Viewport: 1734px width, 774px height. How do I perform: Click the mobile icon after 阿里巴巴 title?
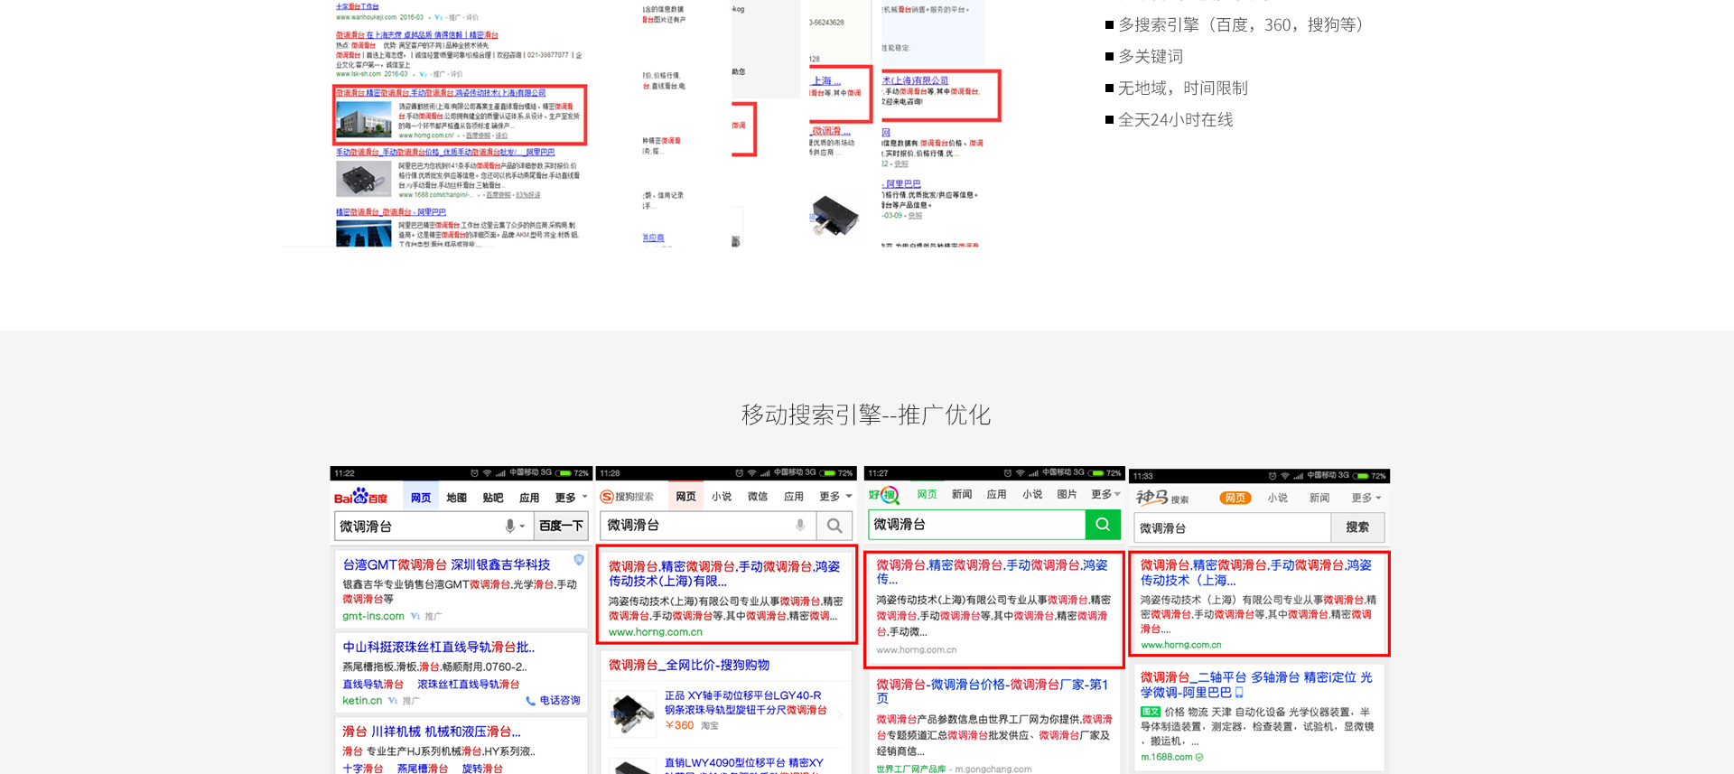pyautogui.click(x=1239, y=693)
